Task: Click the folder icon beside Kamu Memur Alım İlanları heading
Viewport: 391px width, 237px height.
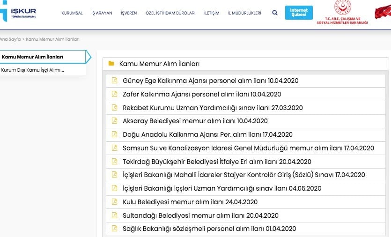Action: pyautogui.click(x=111, y=64)
